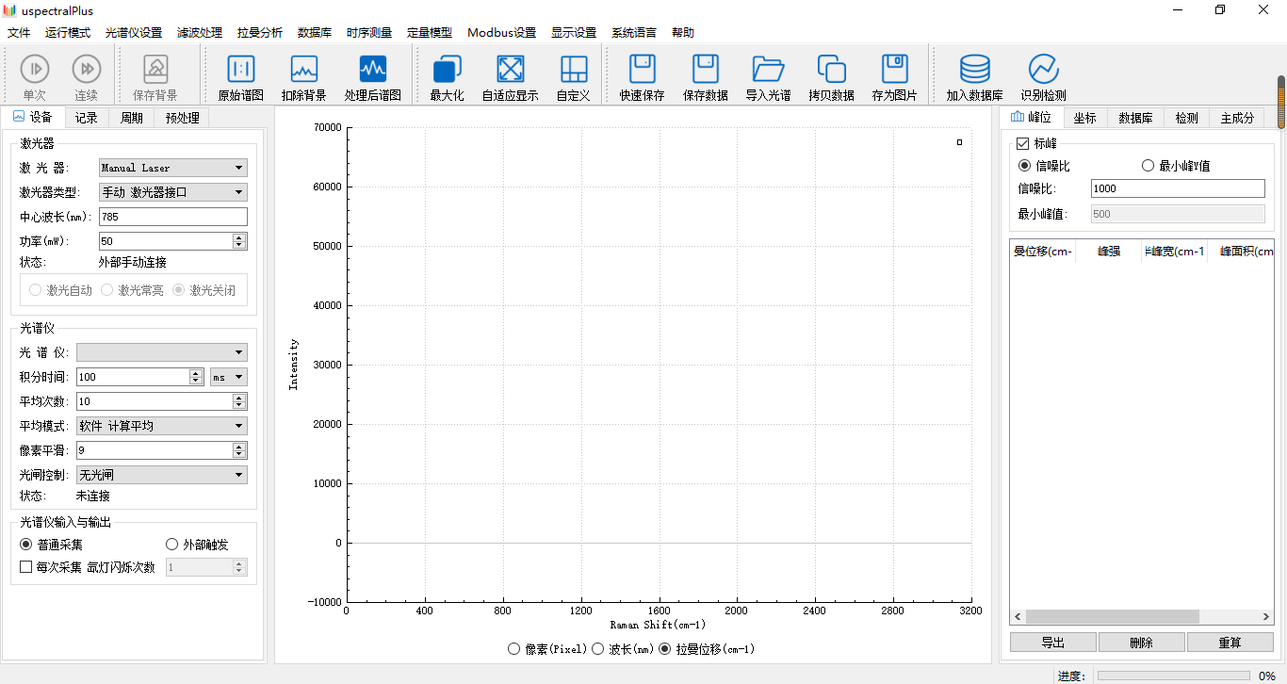
Task: Click the 处理后谱图 icon
Action: coord(373,69)
